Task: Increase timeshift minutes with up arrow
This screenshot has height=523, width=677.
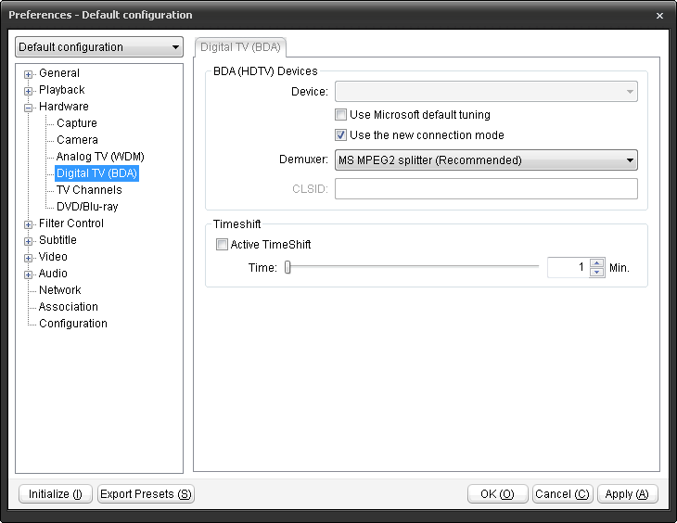Action: [596, 263]
